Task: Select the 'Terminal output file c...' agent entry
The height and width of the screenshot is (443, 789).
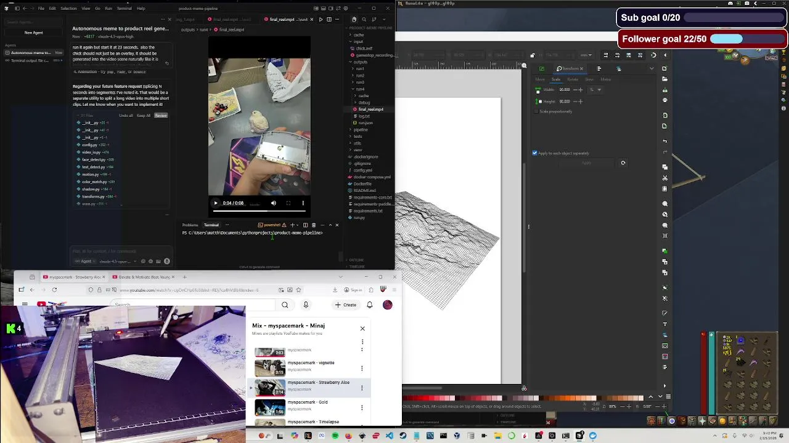Action: pos(33,60)
